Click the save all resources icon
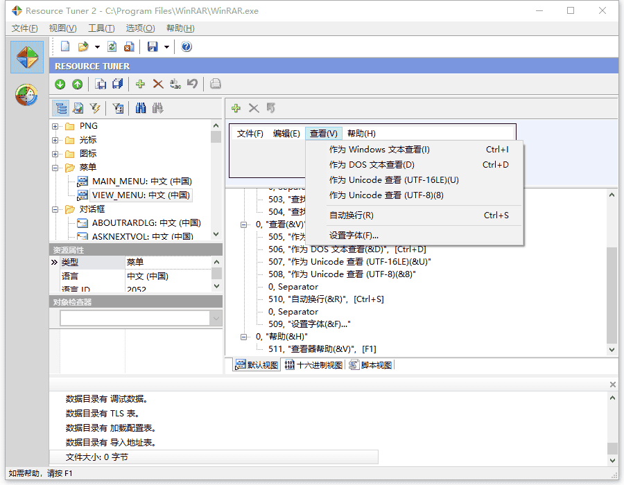 (x=118, y=84)
